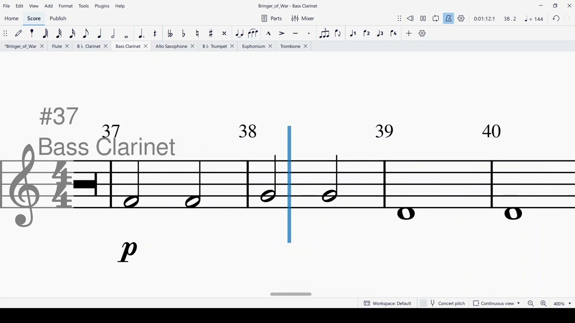Screen dimensions: 575x323
Task: Open the Continuous view dropdown
Action: (x=496, y=303)
